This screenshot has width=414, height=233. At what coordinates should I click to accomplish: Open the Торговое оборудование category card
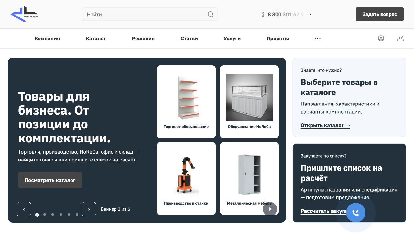(186, 102)
